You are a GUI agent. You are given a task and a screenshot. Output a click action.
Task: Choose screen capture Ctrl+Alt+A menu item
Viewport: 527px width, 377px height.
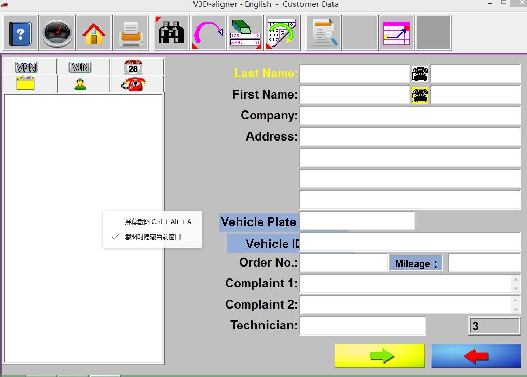158,222
